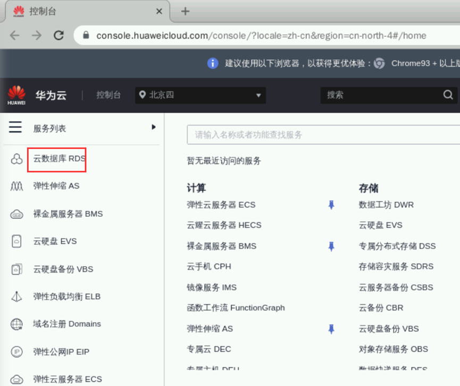
Task: Open 镜像服务 IMS
Action: click(x=212, y=288)
